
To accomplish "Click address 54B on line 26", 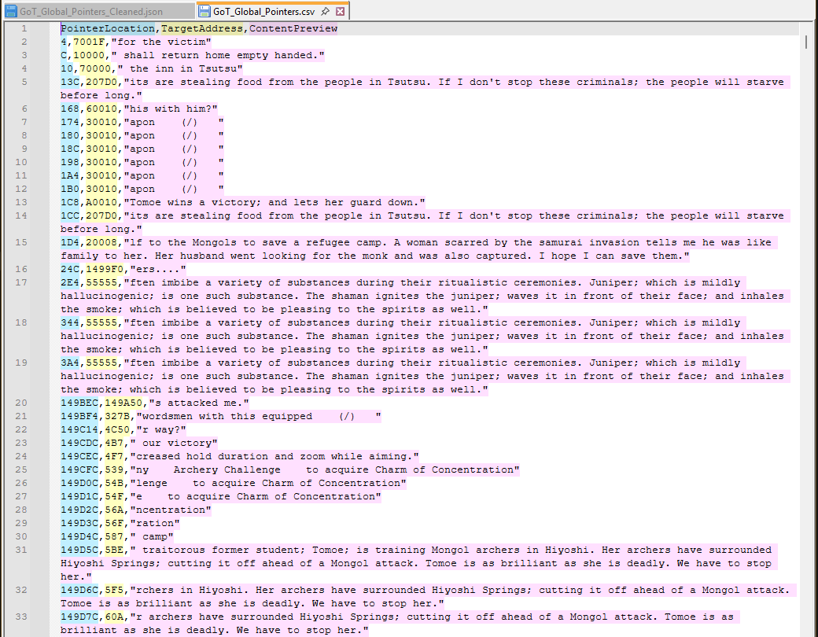I will (x=114, y=483).
